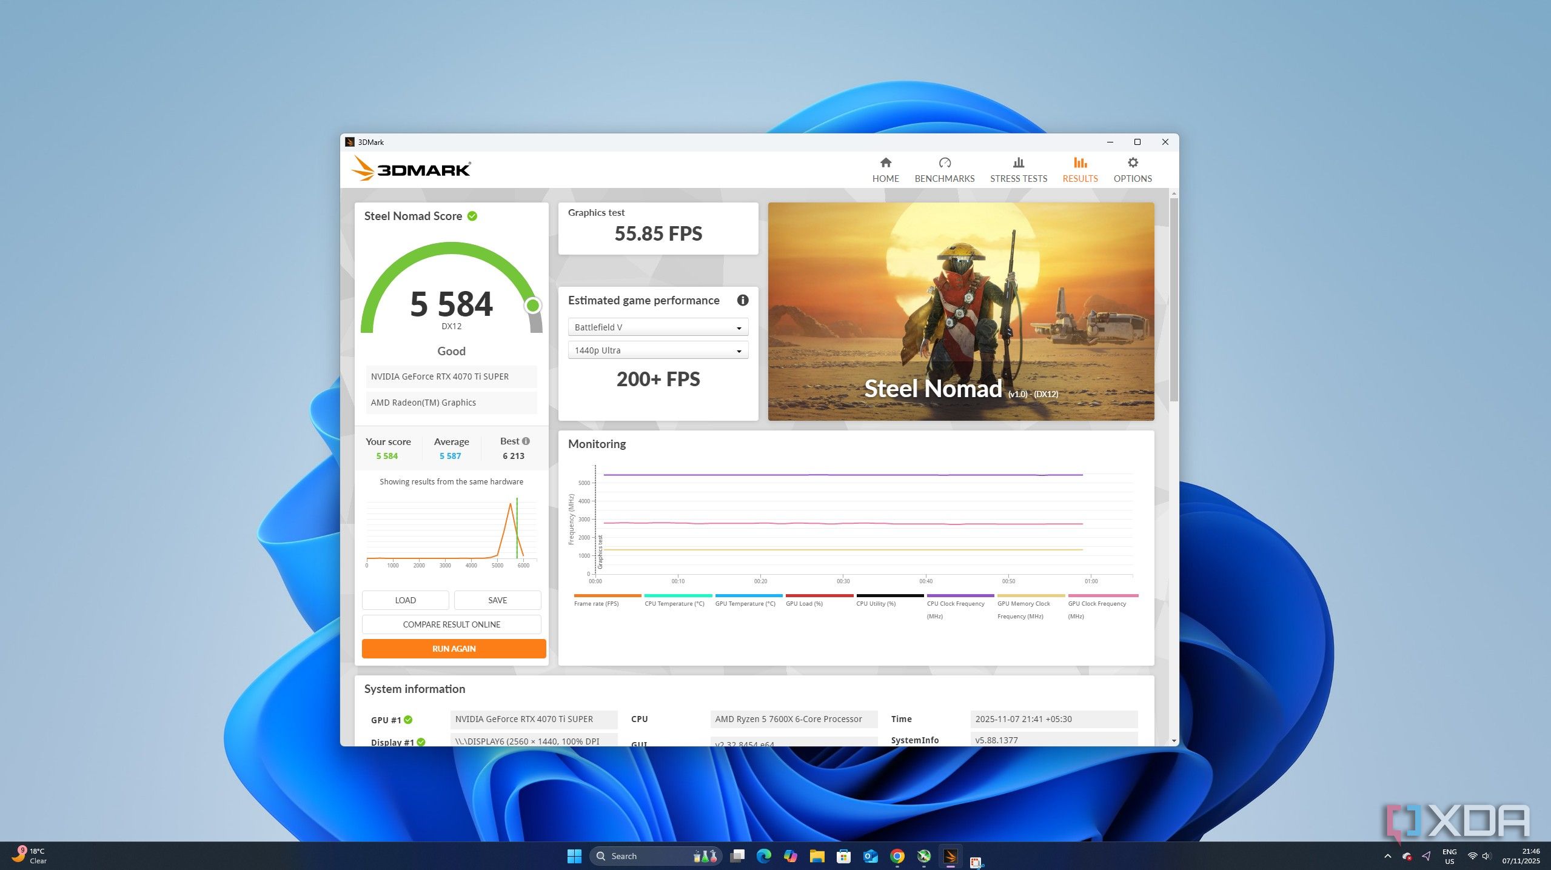Screen dimensions: 1551x870
Task: Open the Battlefield V game dropdown
Action: pos(658,327)
